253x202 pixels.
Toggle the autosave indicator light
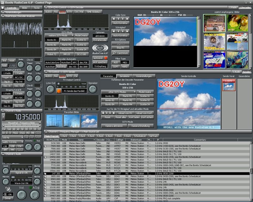106,58
